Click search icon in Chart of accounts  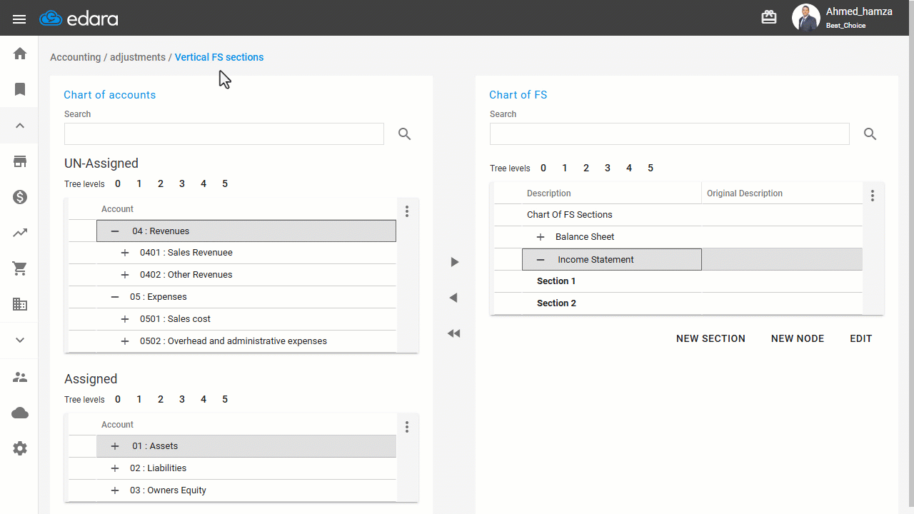[x=405, y=133]
